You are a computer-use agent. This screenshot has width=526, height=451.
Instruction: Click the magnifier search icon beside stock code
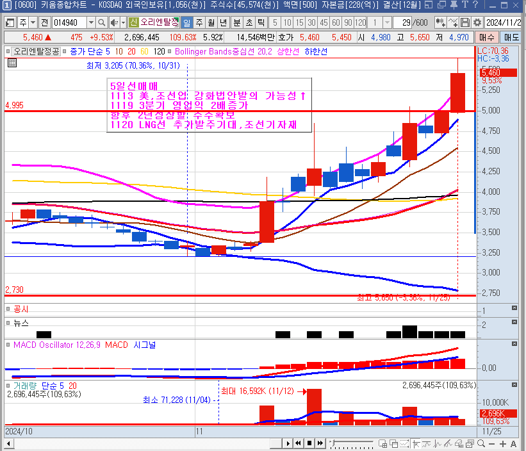[x=101, y=22]
